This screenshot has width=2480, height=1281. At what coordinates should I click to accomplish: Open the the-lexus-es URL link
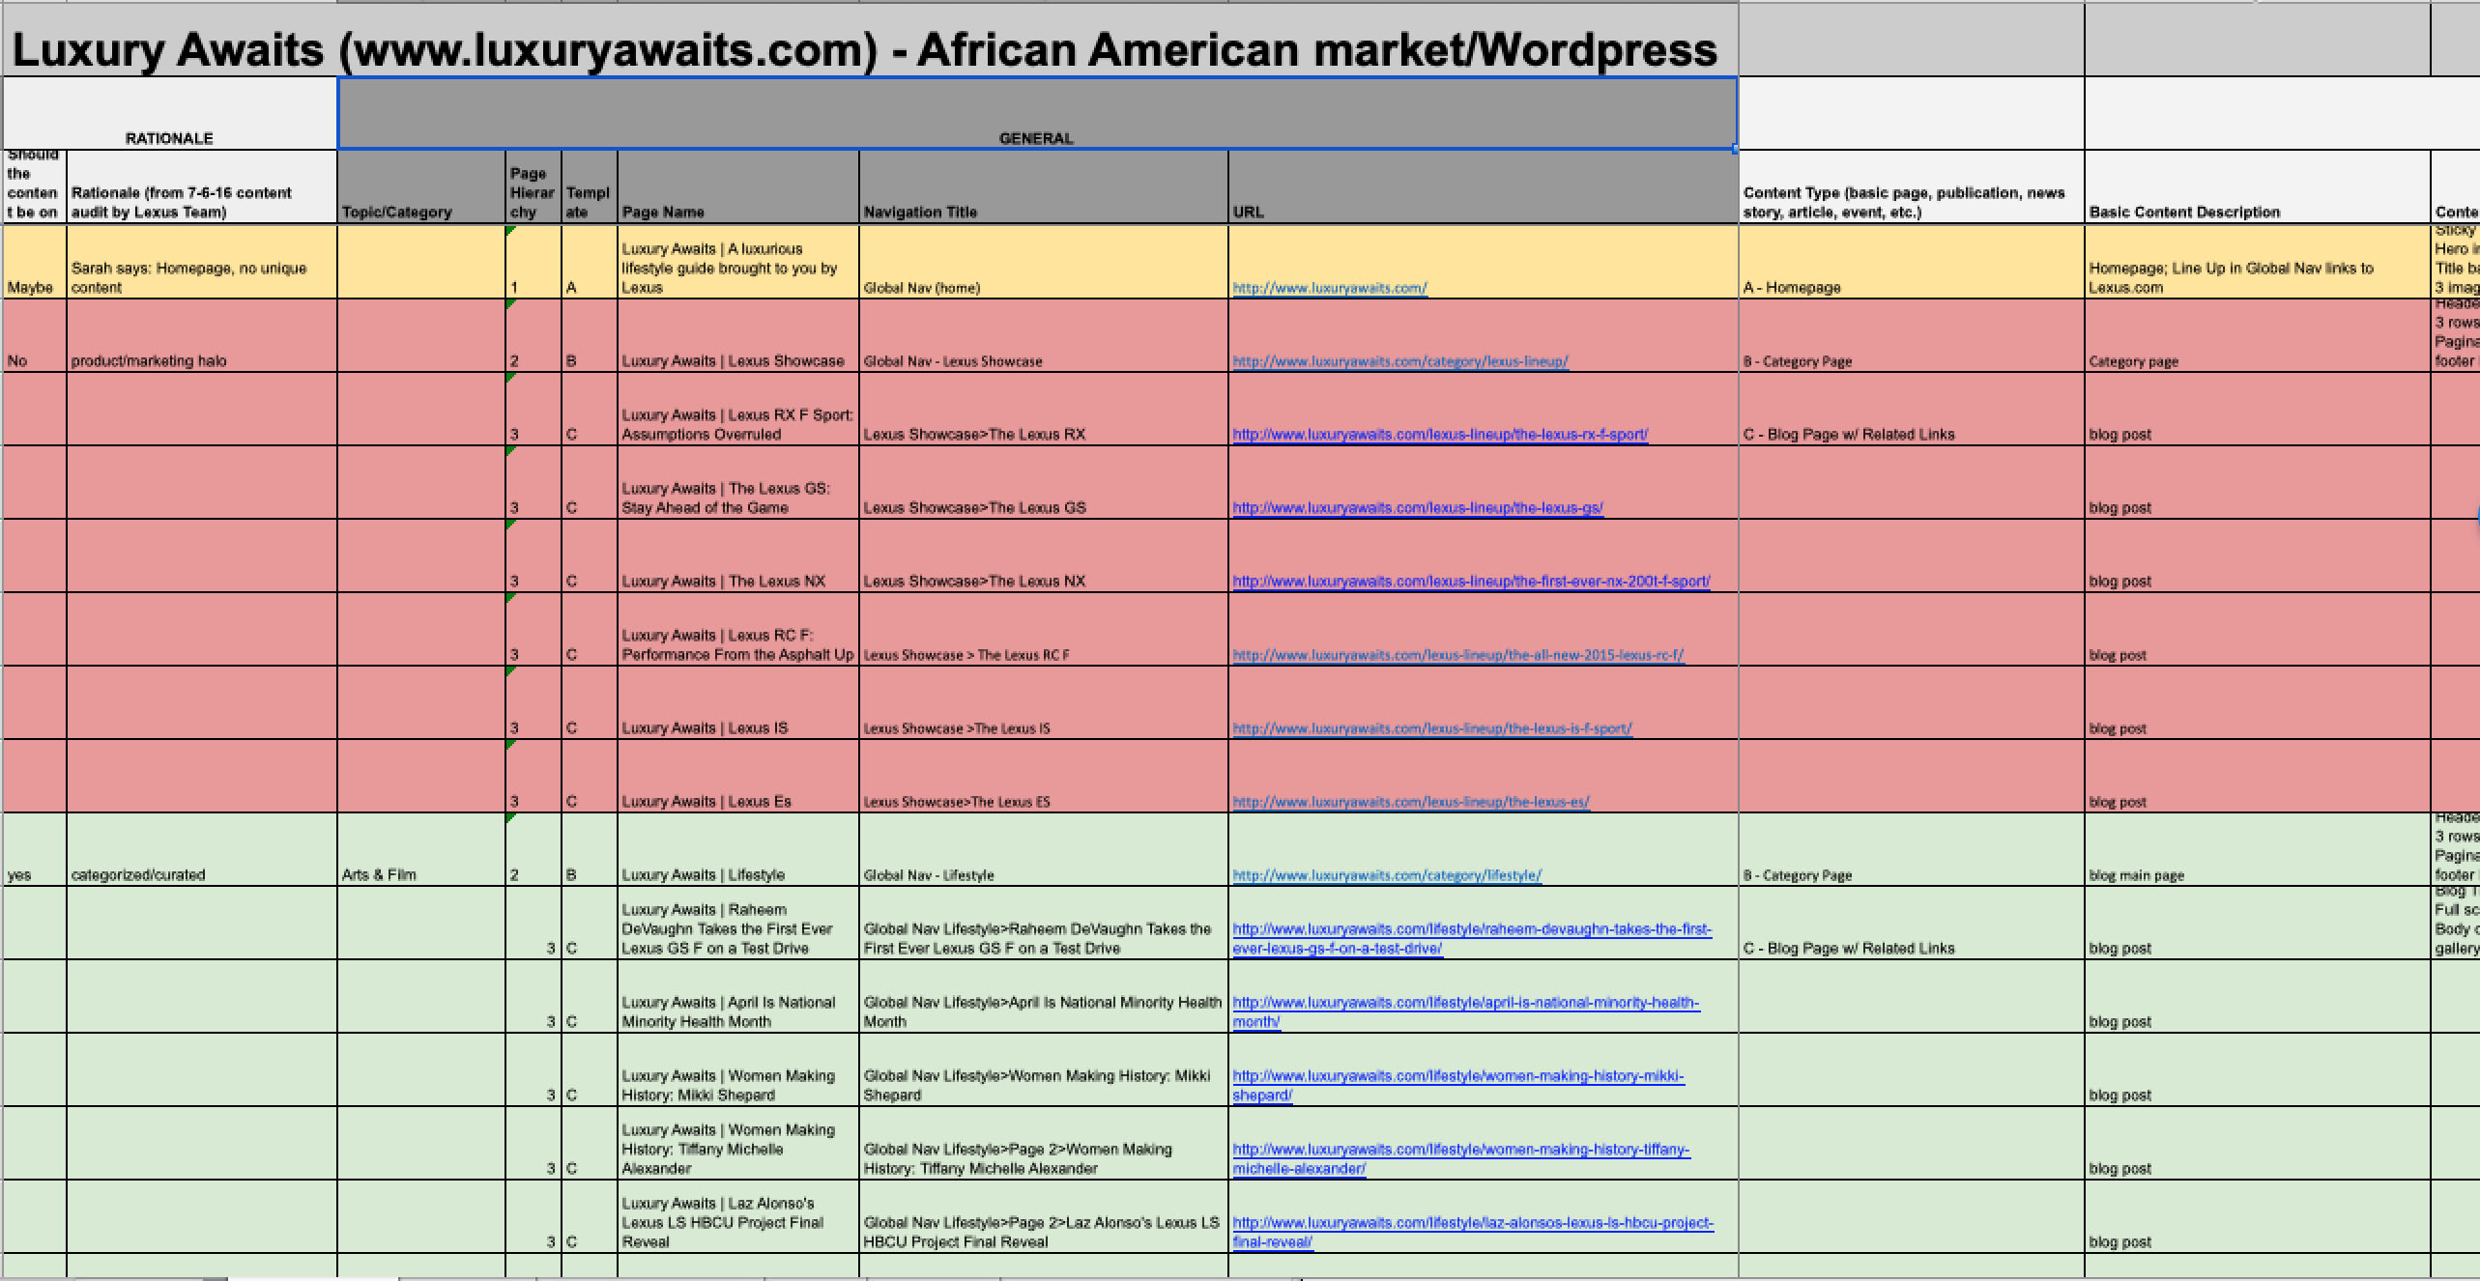tap(1410, 802)
